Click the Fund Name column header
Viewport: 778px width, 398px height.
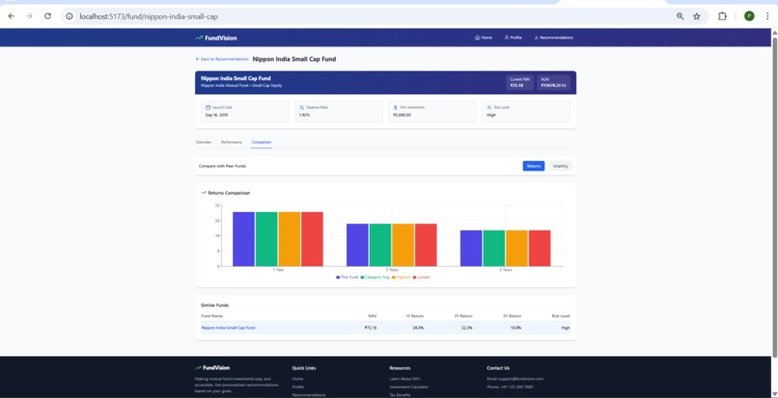click(211, 316)
